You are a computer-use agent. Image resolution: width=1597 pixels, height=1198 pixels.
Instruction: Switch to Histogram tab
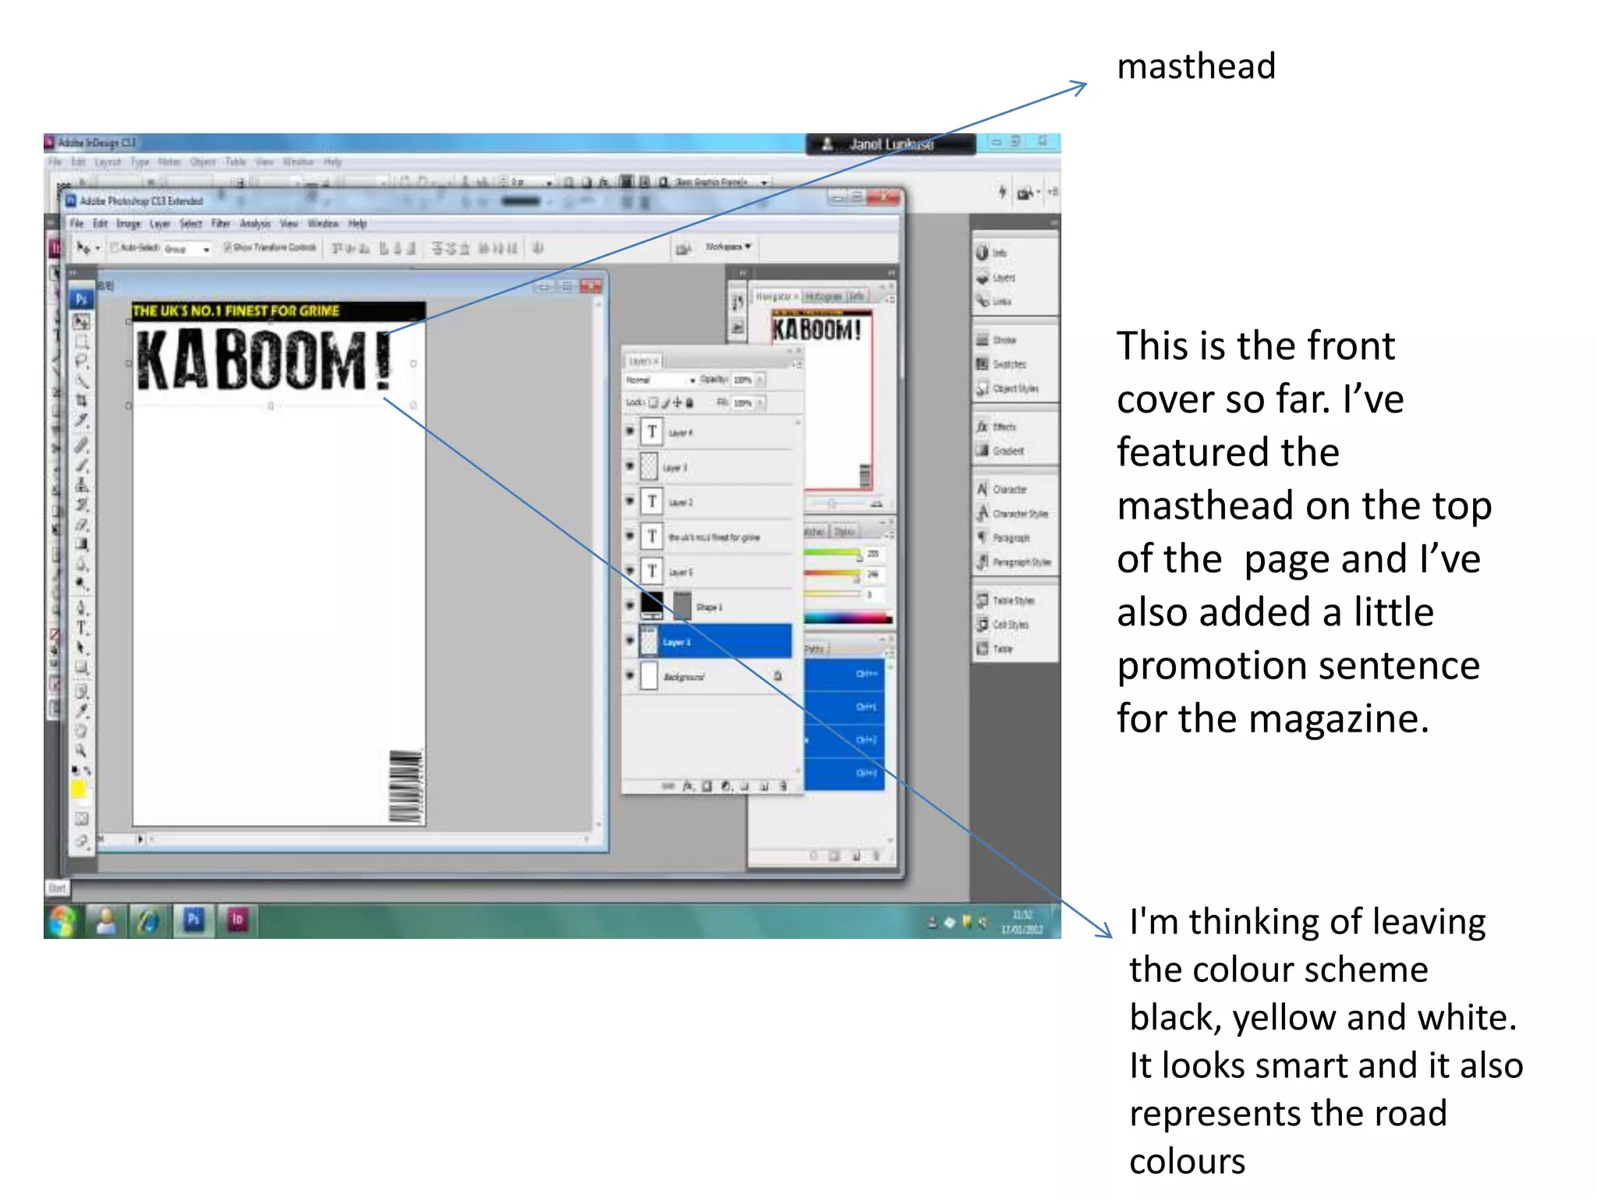point(823,296)
